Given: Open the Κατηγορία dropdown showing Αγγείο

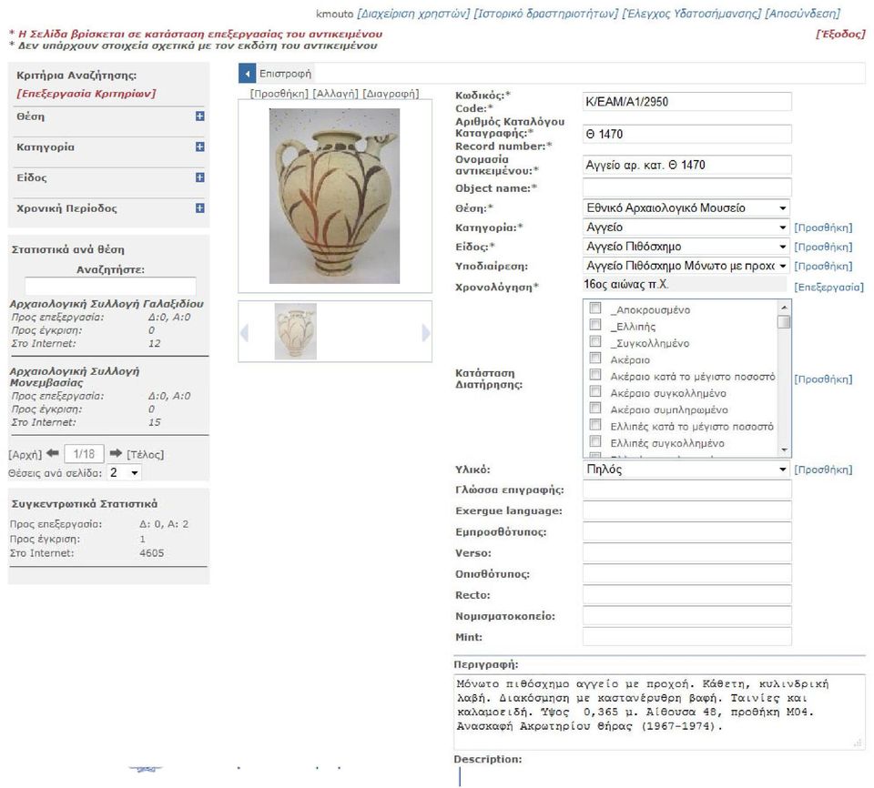Looking at the screenshot, I should pyautogui.click(x=686, y=227).
